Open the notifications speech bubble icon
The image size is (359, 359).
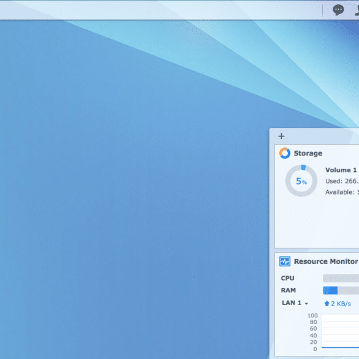click(x=338, y=10)
